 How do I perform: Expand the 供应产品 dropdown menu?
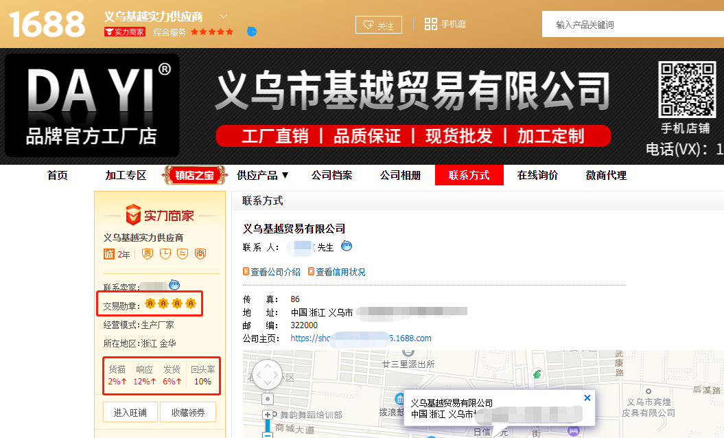(x=263, y=175)
